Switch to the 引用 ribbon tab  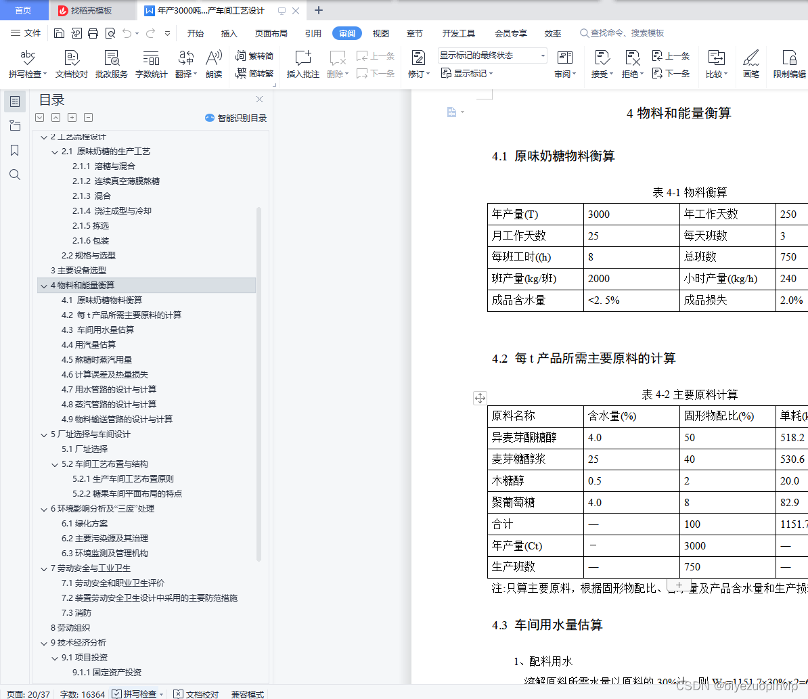pos(313,33)
